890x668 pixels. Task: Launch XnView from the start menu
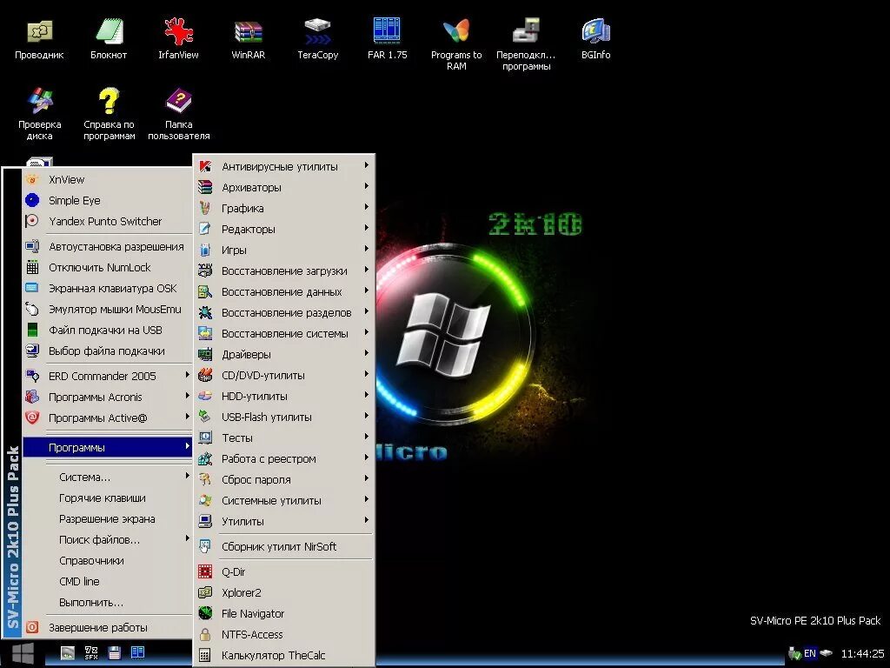pos(107,179)
